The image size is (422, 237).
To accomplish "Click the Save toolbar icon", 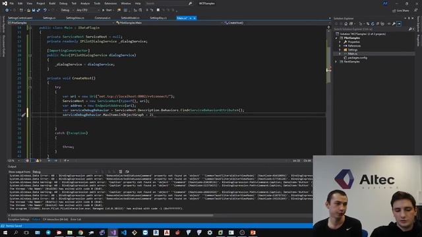I will pos(34,11).
